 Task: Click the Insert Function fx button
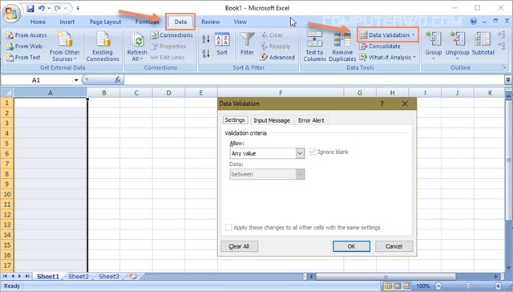tap(118, 79)
